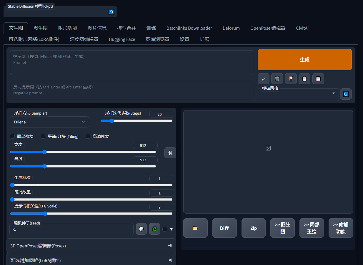Click the 宽度 number field
Screen dimensions: 363x265
coord(145,145)
